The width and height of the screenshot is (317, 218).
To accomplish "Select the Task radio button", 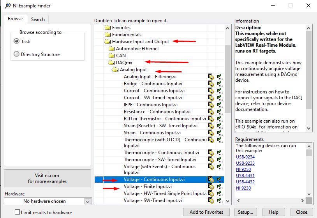I will [x=17, y=41].
